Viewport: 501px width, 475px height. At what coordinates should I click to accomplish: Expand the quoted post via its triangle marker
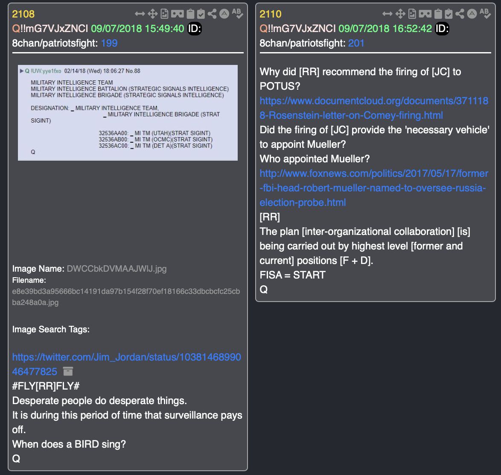click(x=22, y=71)
